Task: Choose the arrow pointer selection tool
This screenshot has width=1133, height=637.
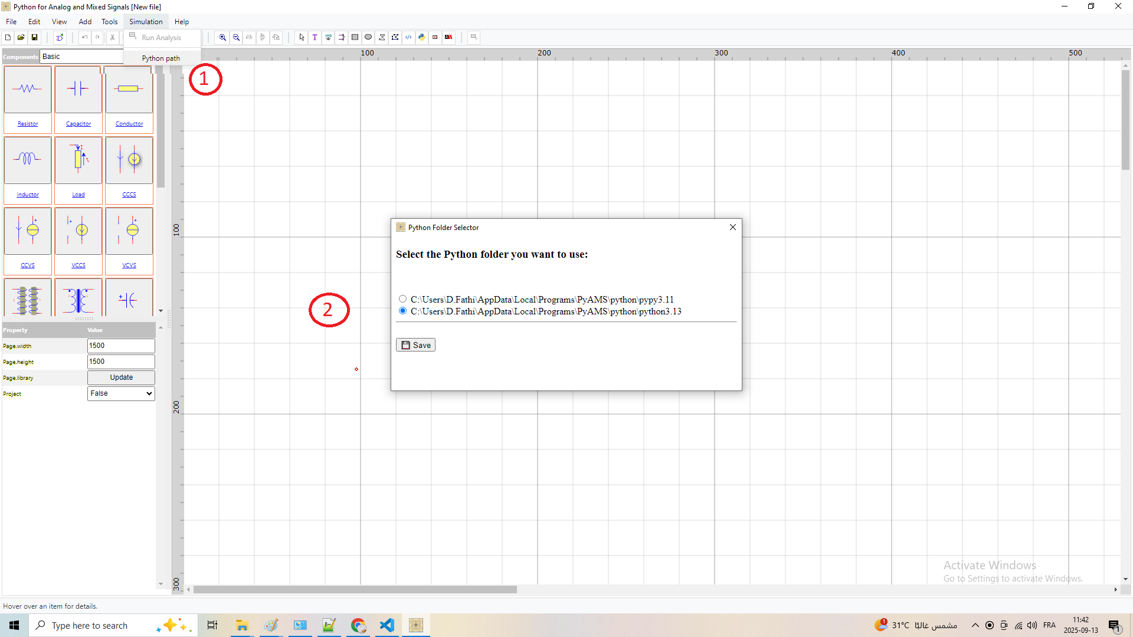Action: click(x=302, y=37)
